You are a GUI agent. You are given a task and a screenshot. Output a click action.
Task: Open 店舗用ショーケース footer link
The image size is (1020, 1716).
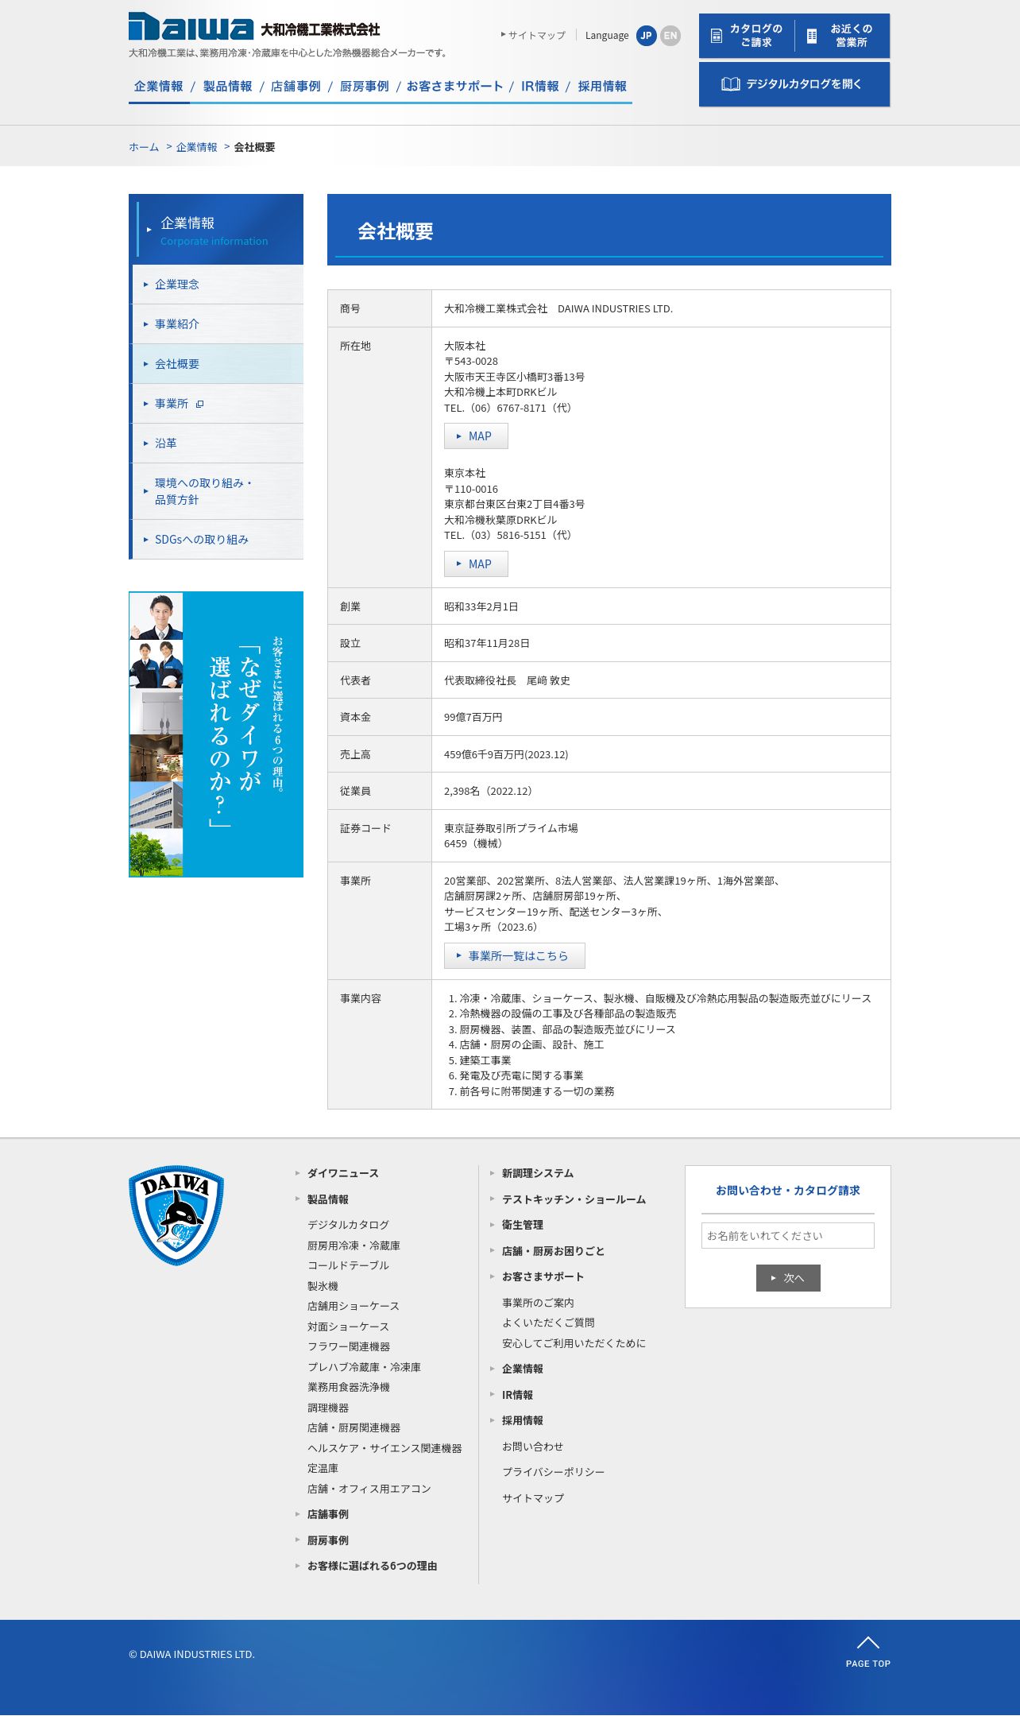354,1306
